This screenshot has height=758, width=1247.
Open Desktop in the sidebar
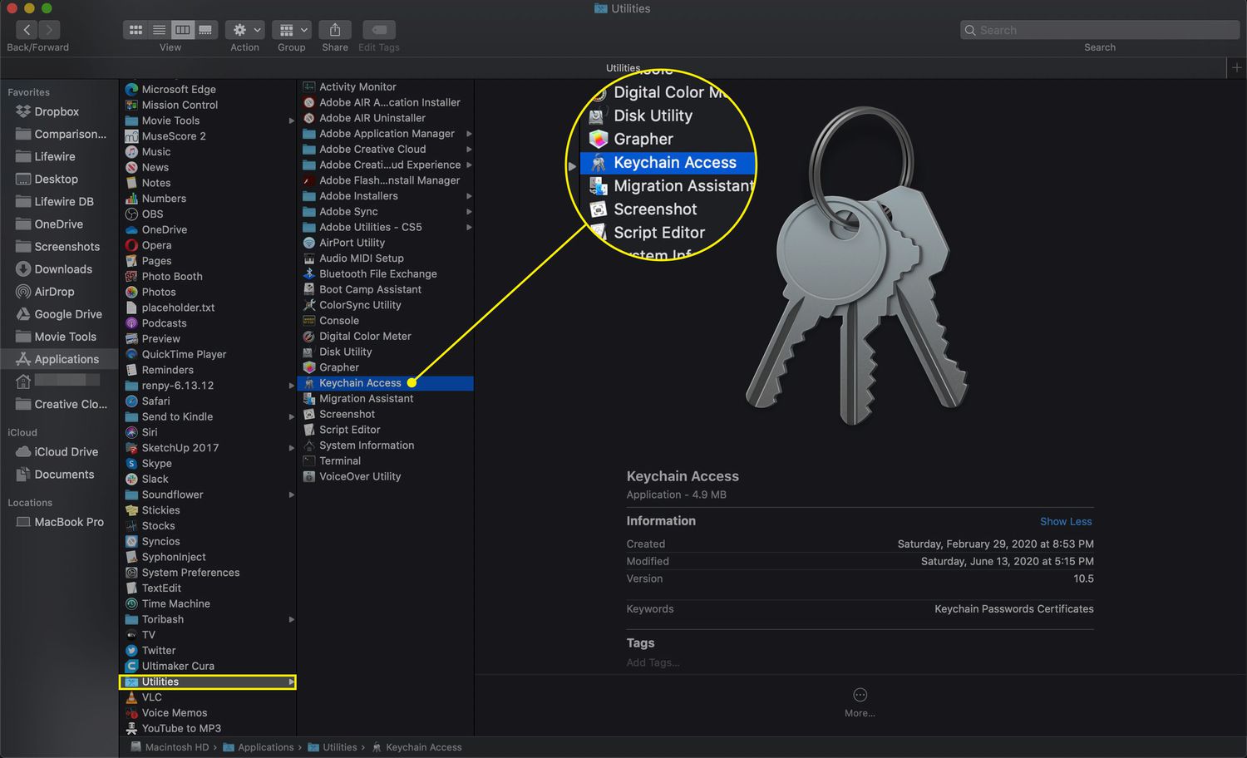tap(56, 179)
